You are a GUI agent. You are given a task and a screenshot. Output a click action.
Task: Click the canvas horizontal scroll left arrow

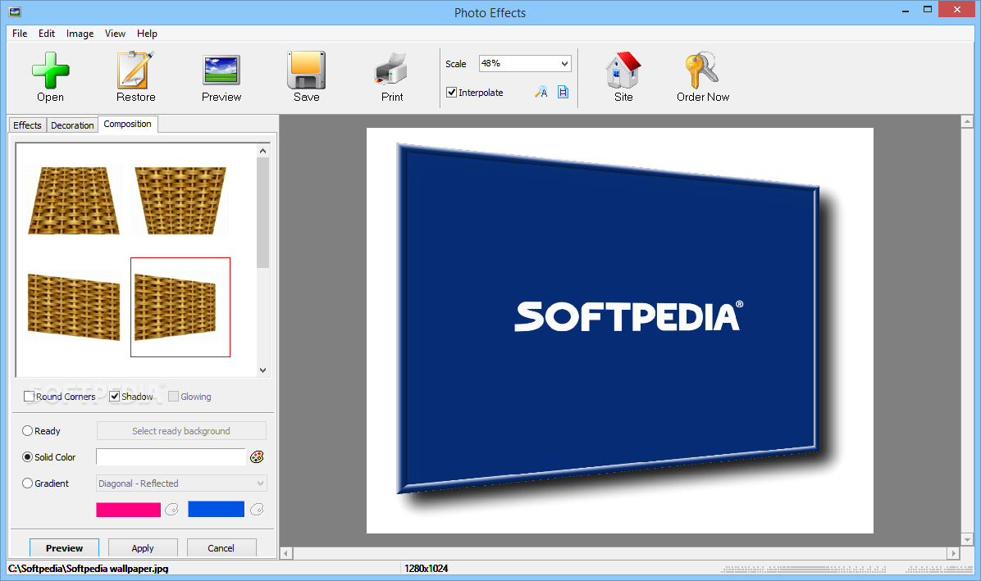[286, 553]
